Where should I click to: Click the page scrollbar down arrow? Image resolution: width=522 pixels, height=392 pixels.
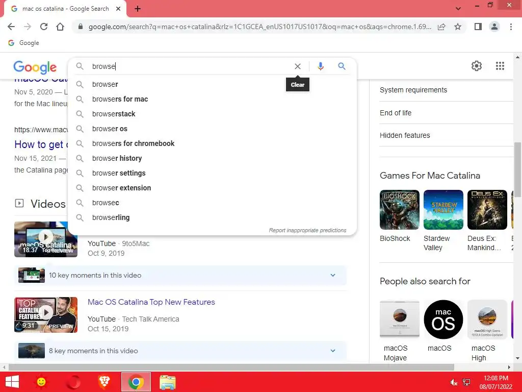tap(517, 358)
